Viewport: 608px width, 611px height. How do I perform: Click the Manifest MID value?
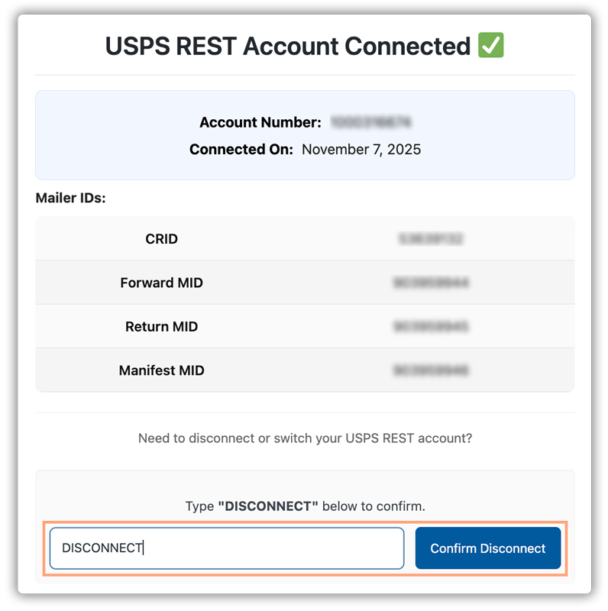[432, 370]
